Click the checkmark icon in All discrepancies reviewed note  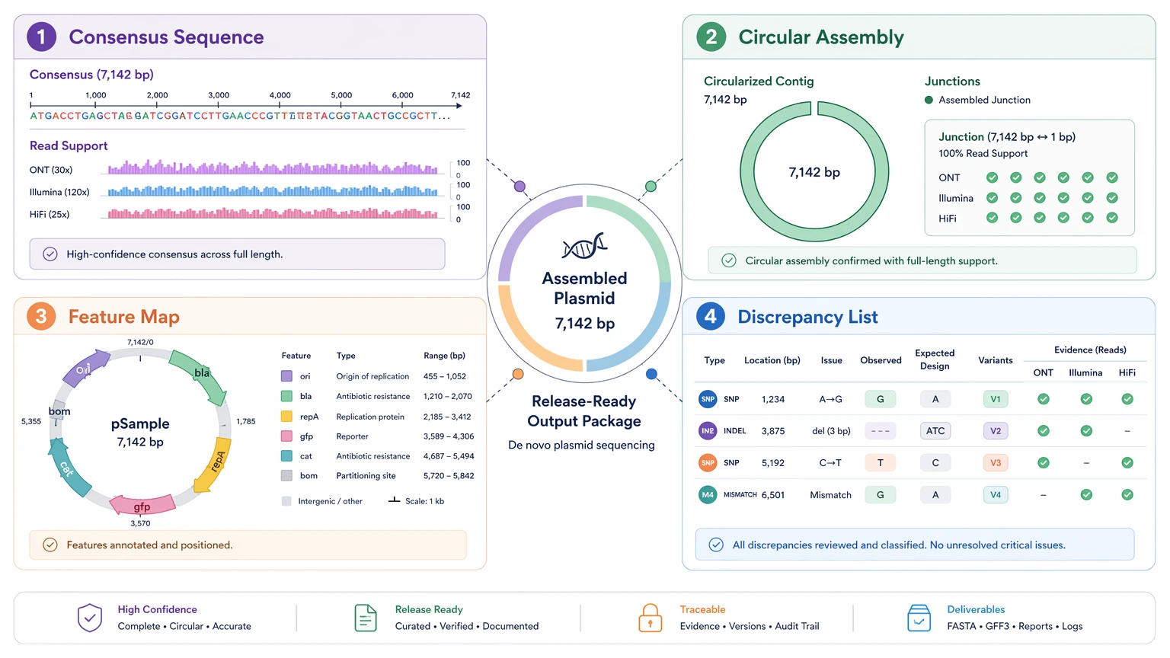coord(716,545)
